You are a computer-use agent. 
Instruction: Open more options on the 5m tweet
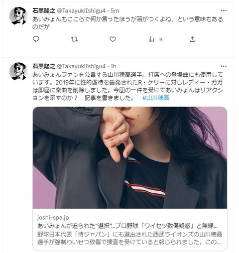pos(224,11)
